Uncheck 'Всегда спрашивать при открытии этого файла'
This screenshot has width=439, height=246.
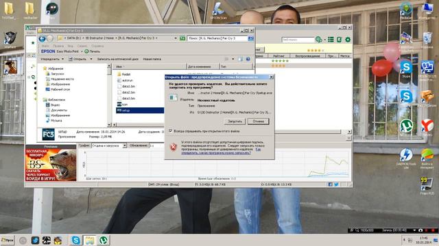click(x=171, y=131)
